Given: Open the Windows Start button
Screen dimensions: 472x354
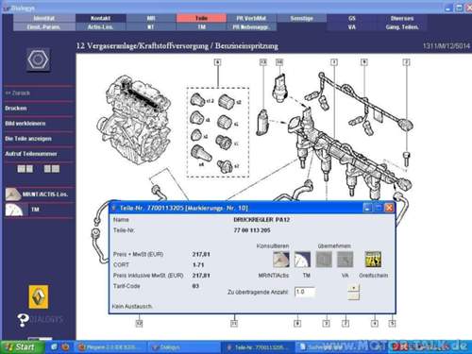Looking at the screenshot, I should [22, 346].
